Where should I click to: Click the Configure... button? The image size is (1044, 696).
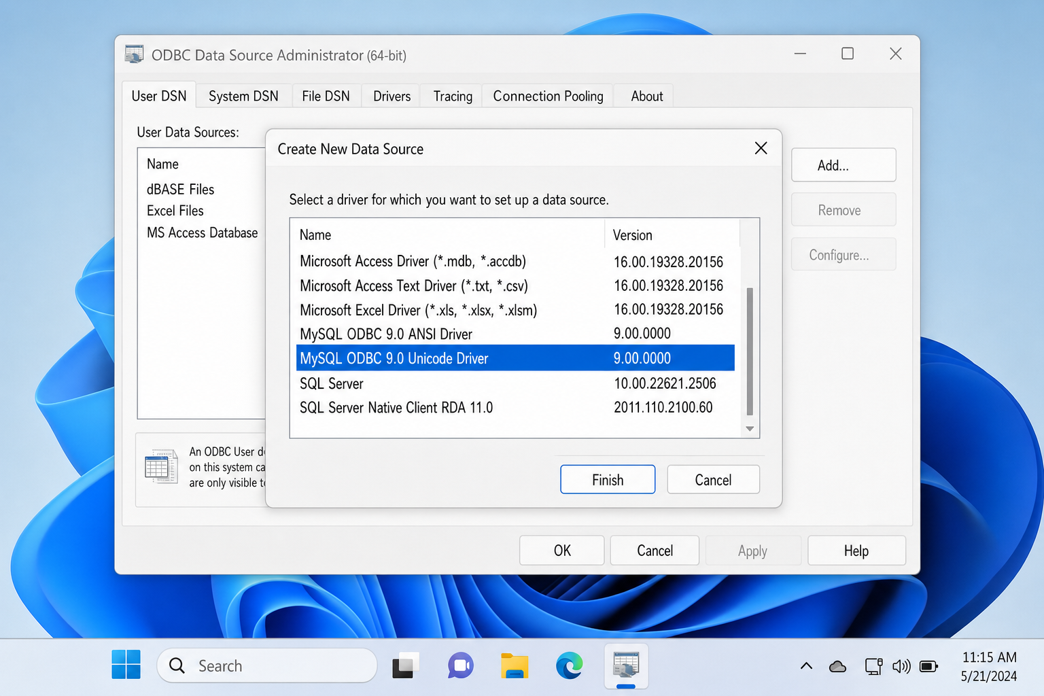843,255
